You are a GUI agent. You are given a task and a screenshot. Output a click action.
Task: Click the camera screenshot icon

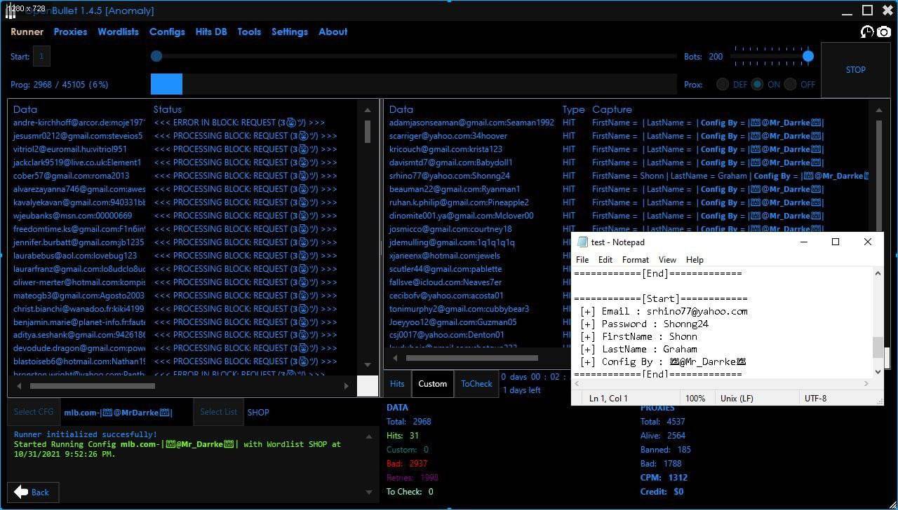[884, 32]
